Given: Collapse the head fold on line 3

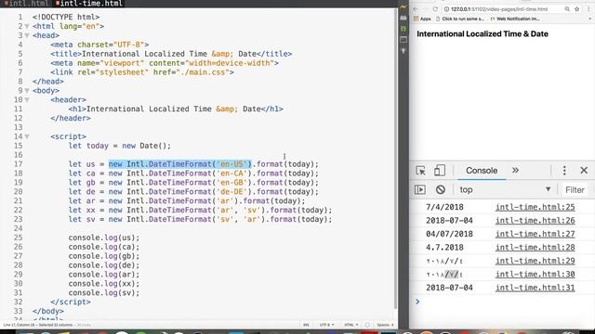Looking at the screenshot, I should tap(27, 35).
